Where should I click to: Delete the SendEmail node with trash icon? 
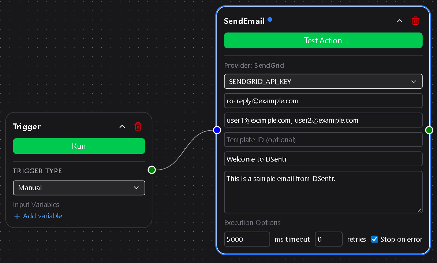coord(415,21)
